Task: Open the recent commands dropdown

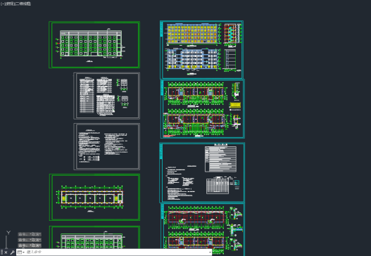Action: [x=21, y=252]
